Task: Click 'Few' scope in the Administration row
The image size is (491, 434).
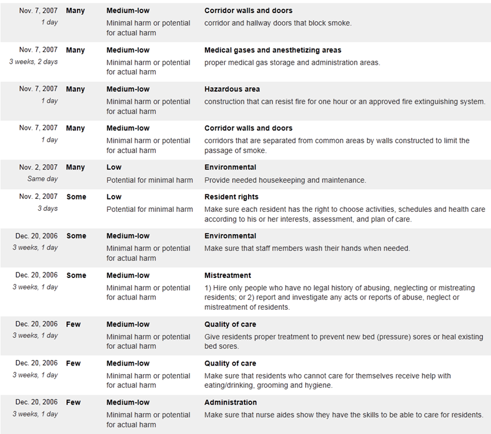Action: (73, 402)
